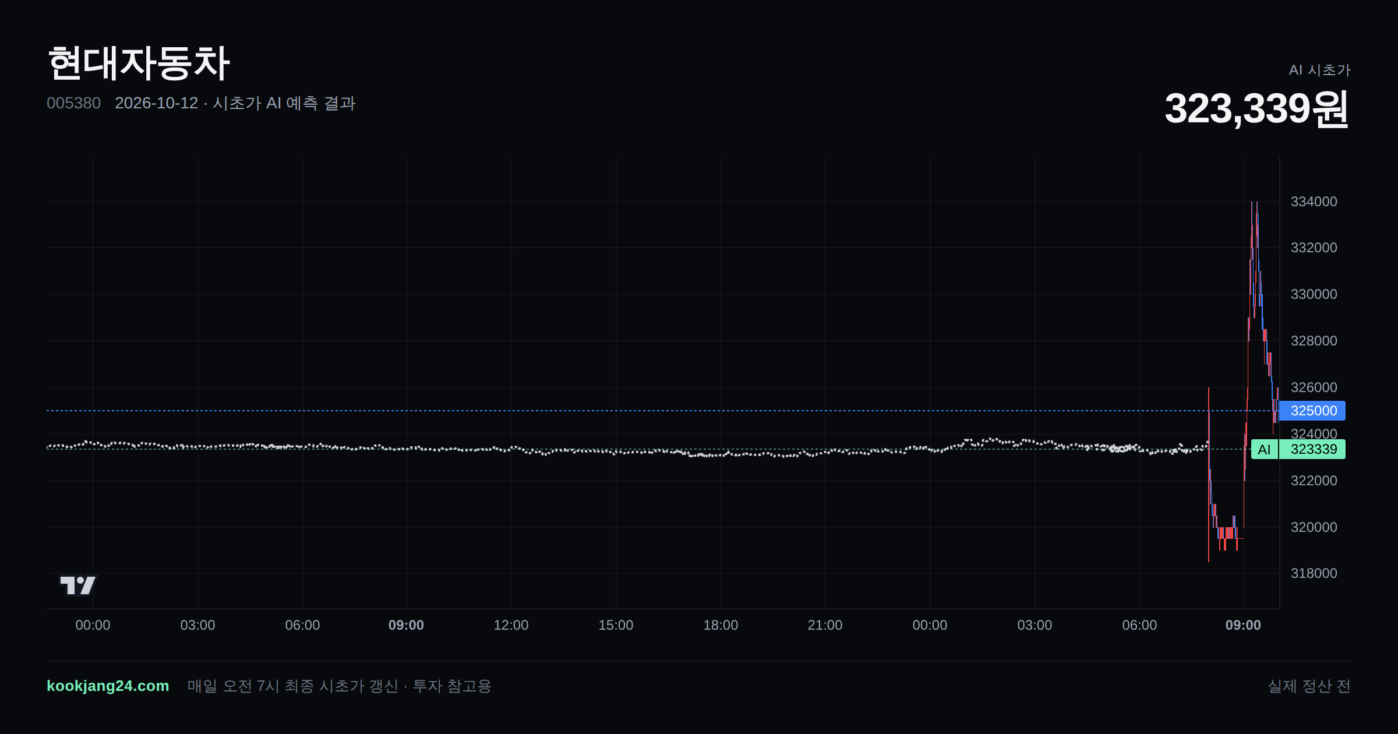Click the 318000 price axis label

point(1314,573)
